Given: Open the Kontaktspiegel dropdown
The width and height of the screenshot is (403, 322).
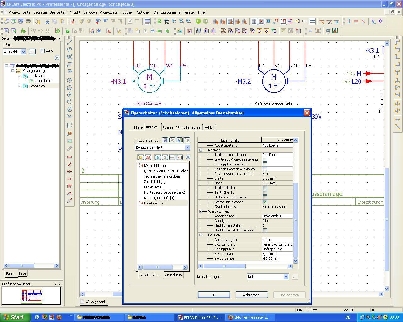Looking at the screenshot, I should click(x=286, y=277).
